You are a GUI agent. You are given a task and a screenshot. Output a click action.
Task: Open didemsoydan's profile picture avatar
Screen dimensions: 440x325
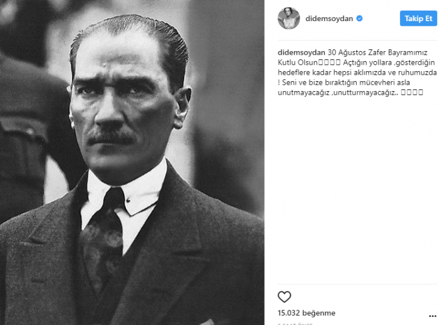tap(289, 18)
